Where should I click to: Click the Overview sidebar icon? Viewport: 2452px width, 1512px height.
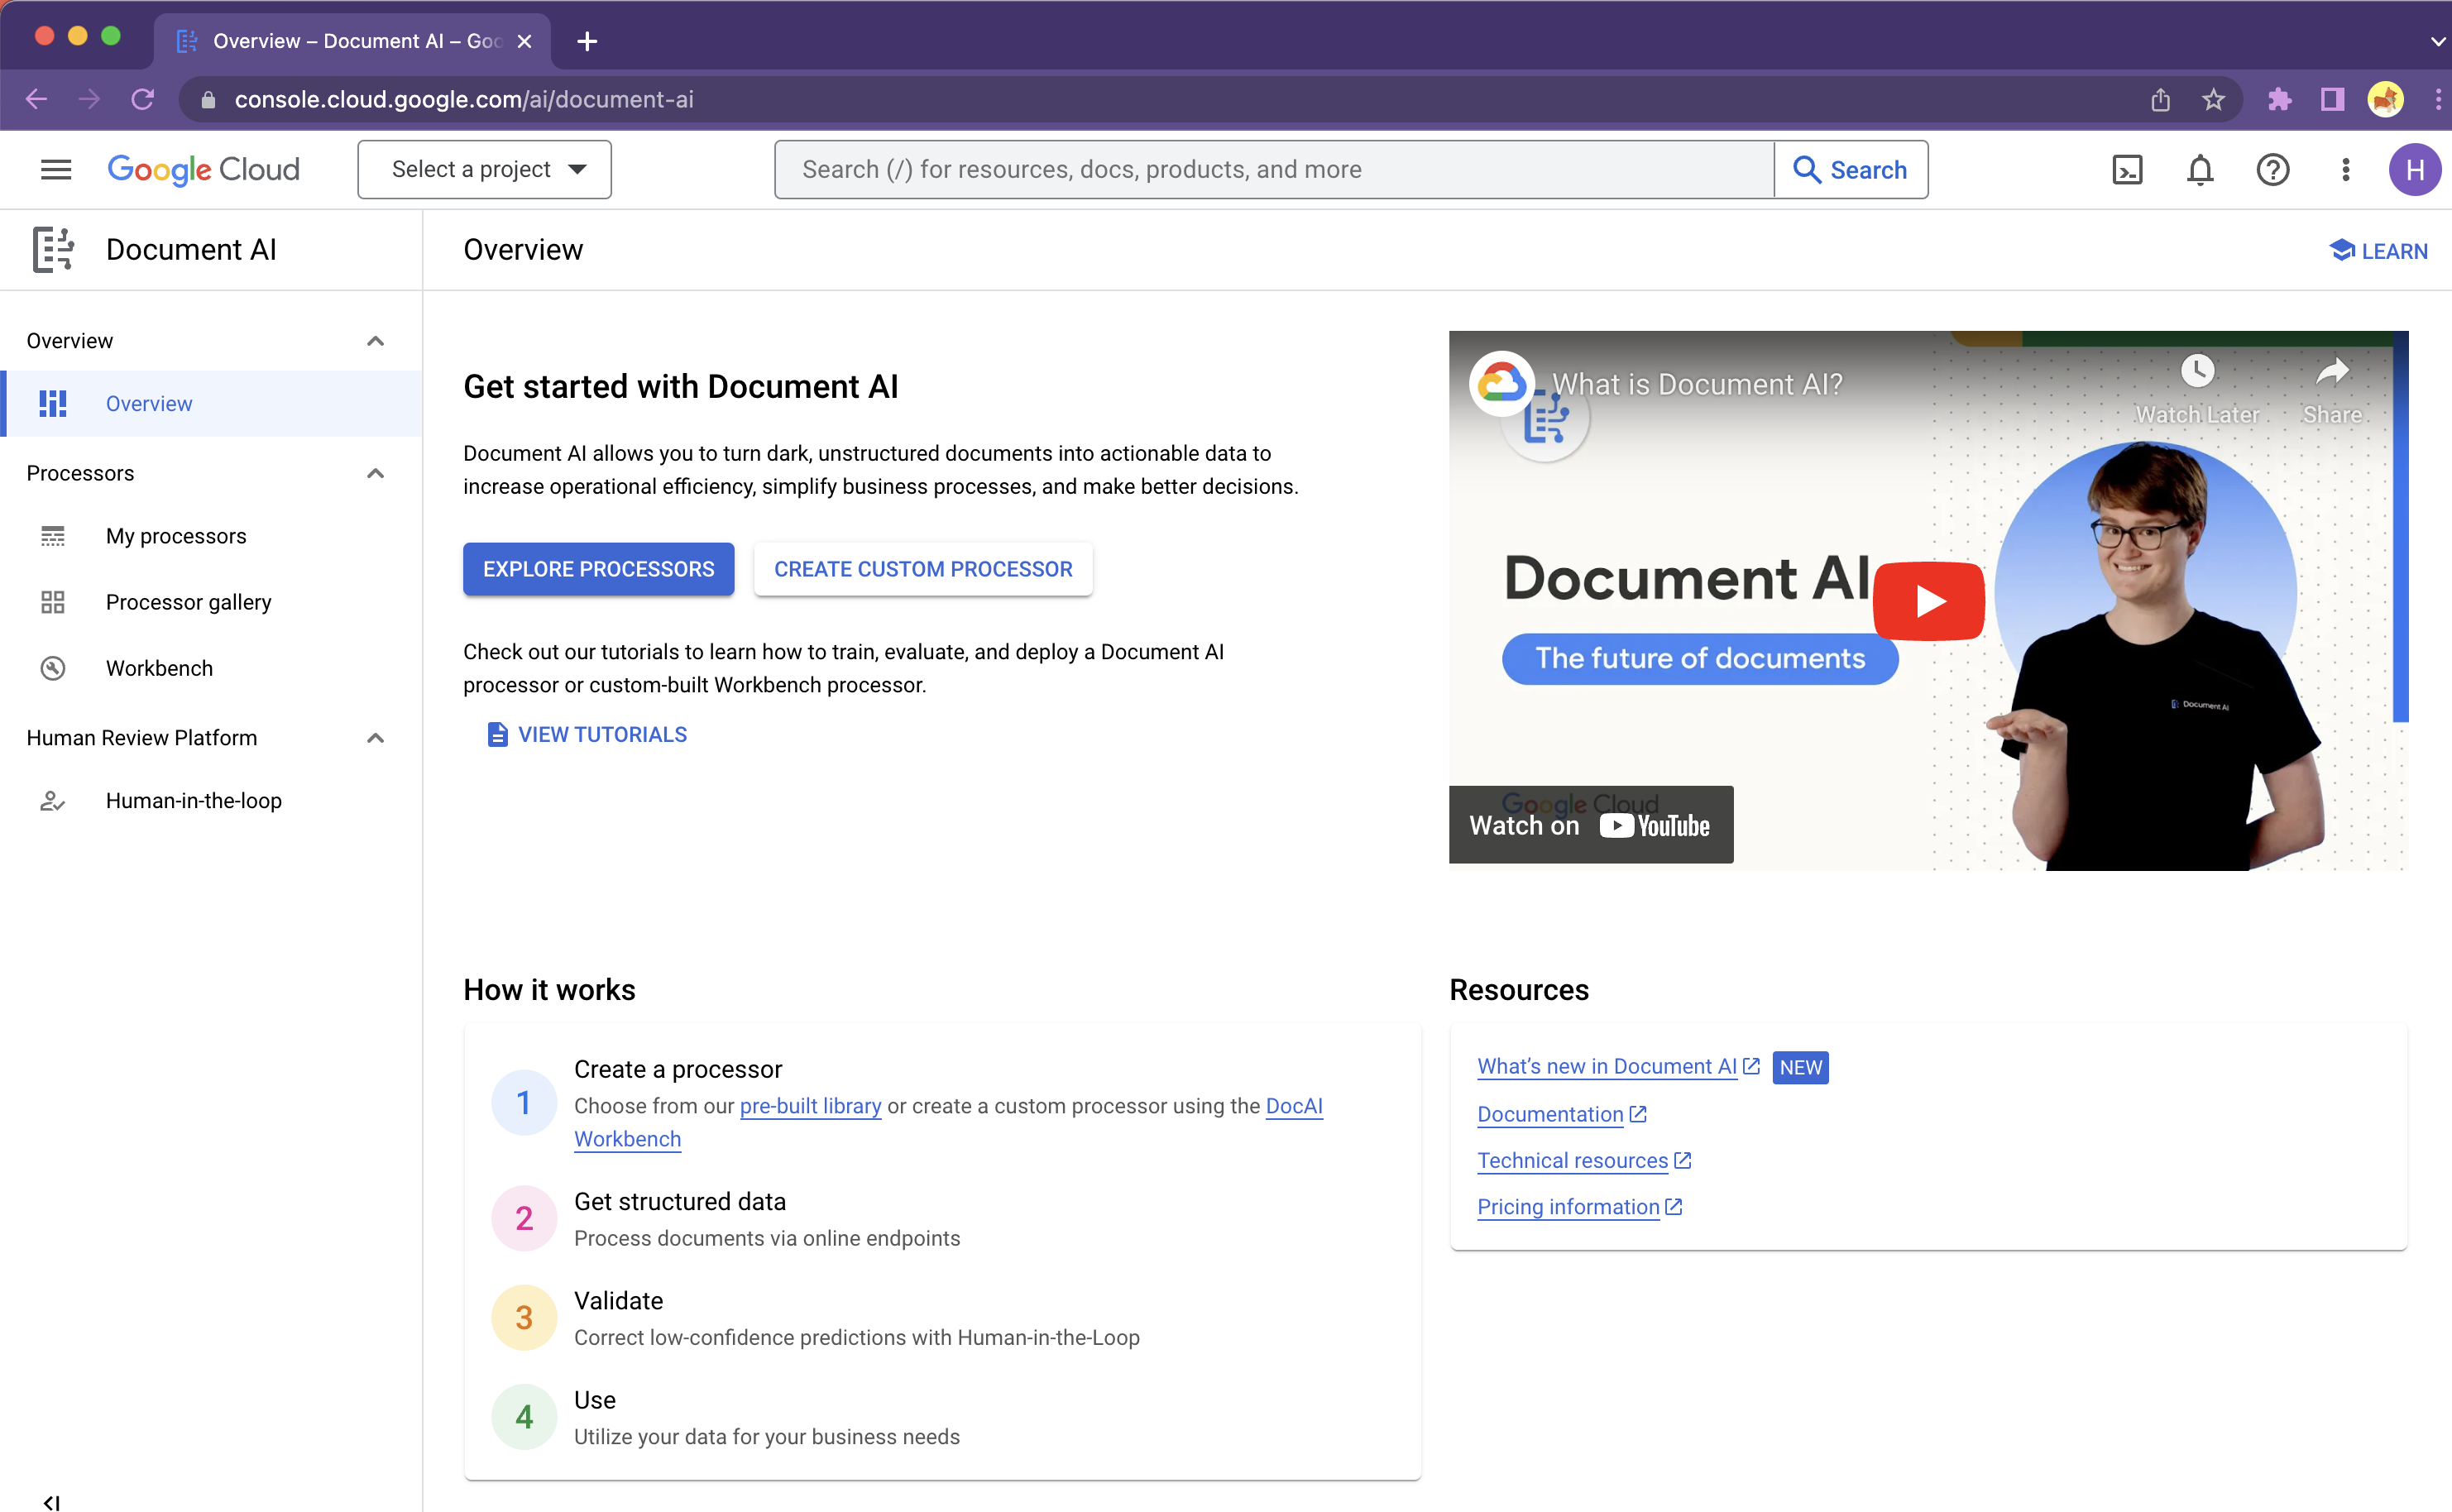point(55,404)
